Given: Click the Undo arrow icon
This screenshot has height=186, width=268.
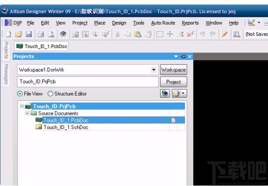Looking at the screenshot, I should pos(202,34).
